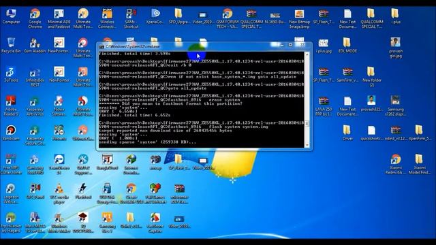Open InfinityBox BEST shortcut

pos(35,77)
